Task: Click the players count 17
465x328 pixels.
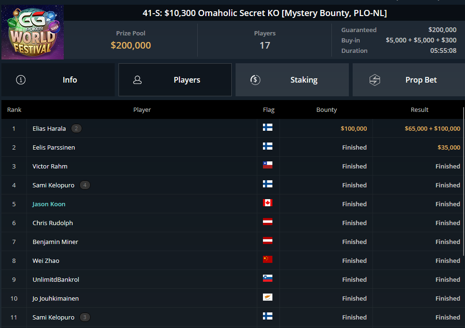Action: click(x=265, y=45)
